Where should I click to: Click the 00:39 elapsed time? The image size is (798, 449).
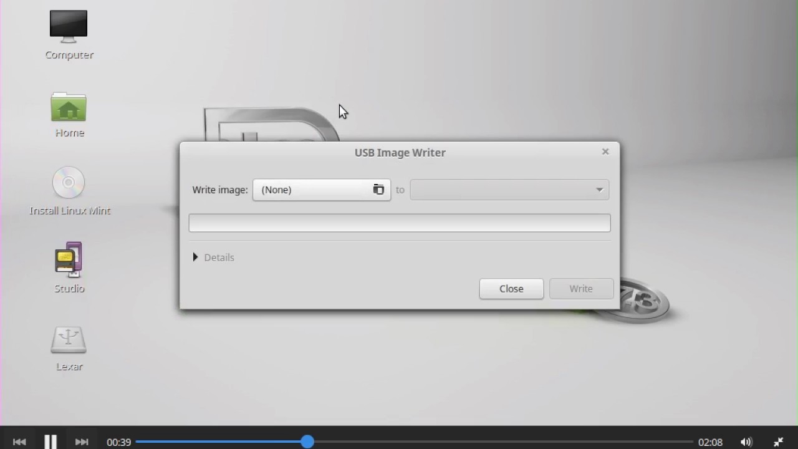(118, 442)
